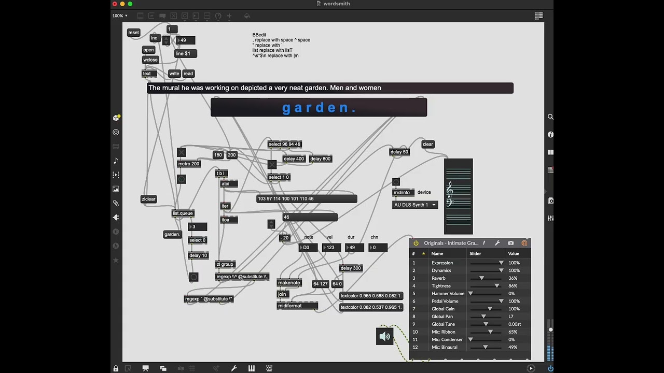
Task: Click the bang button above midiinfo
Action: pyautogui.click(x=396, y=182)
